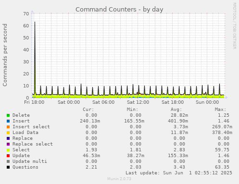Image resolution: width=239 pixels, height=184 pixels.
Task: Click the Sat 18:00 time axis label
Action: pos(173,102)
